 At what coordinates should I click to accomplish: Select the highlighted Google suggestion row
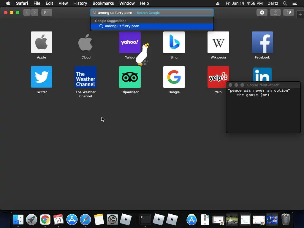[x=152, y=26]
